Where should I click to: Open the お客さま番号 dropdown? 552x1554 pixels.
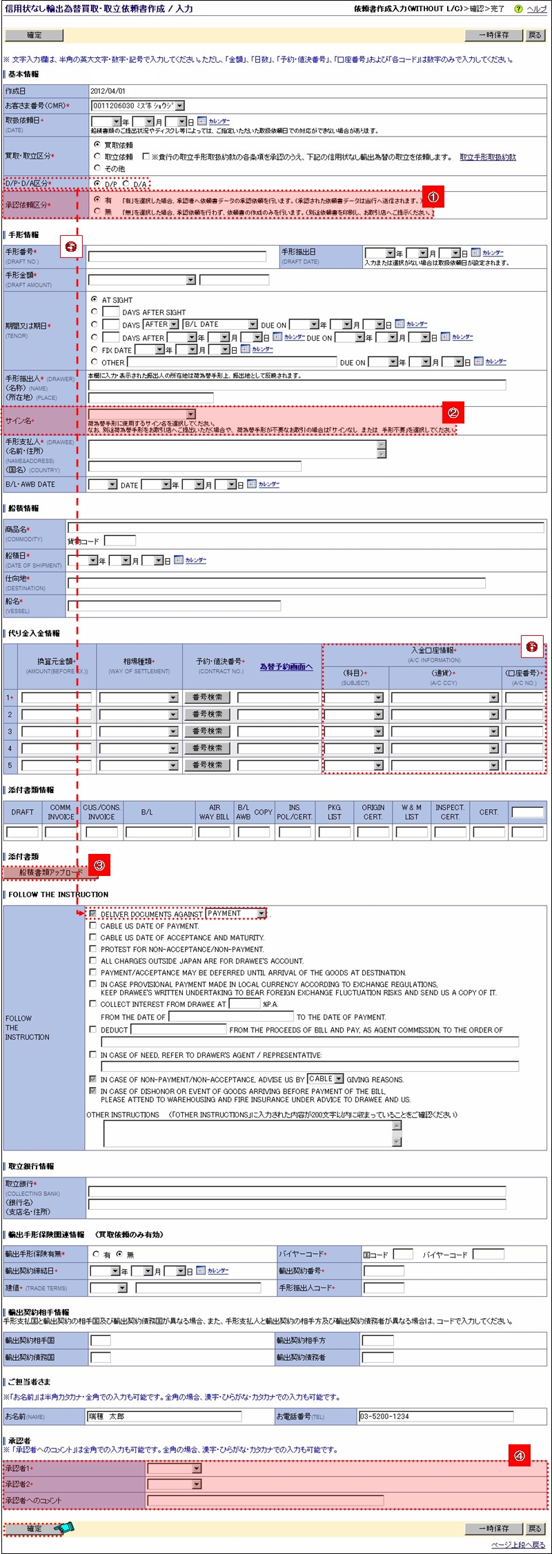(138, 106)
